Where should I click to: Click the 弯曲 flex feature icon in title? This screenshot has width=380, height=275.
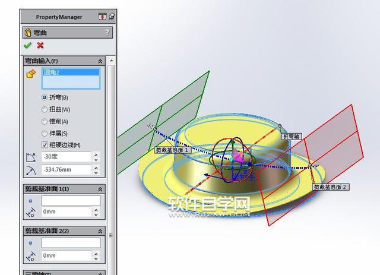coord(28,33)
